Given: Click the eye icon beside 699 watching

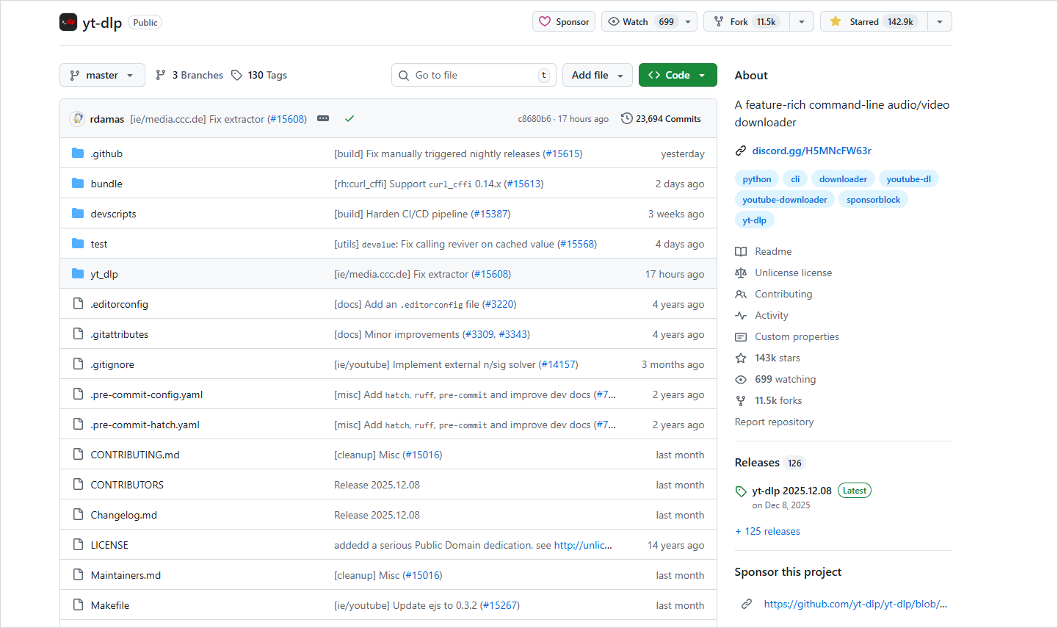Looking at the screenshot, I should tap(741, 379).
